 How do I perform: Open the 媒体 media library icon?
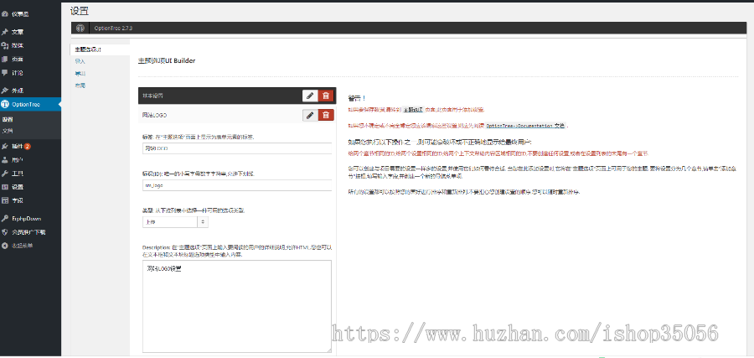tap(5, 46)
